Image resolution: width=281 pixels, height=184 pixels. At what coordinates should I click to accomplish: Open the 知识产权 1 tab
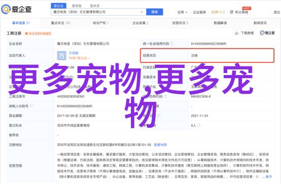click(x=100, y=23)
